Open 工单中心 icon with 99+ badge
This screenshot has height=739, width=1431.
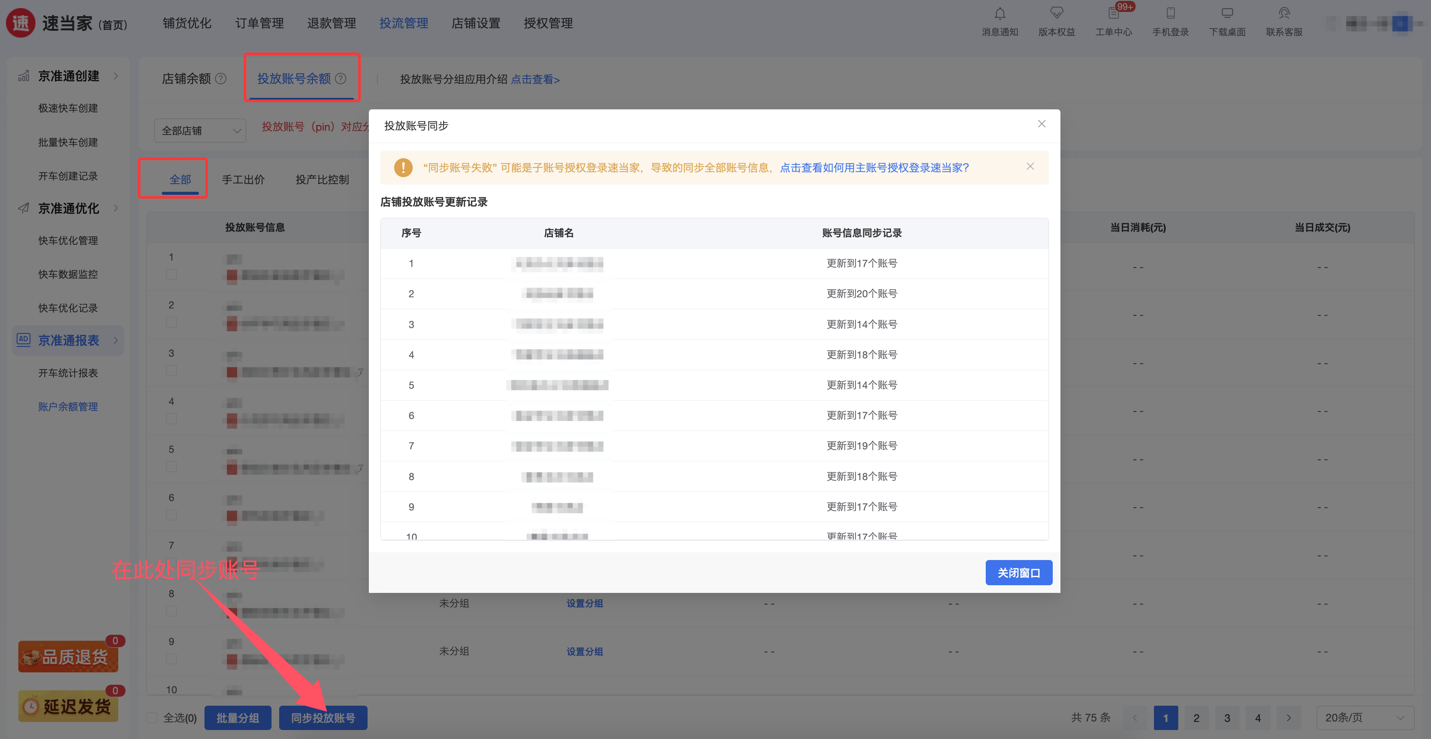click(1113, 13)
